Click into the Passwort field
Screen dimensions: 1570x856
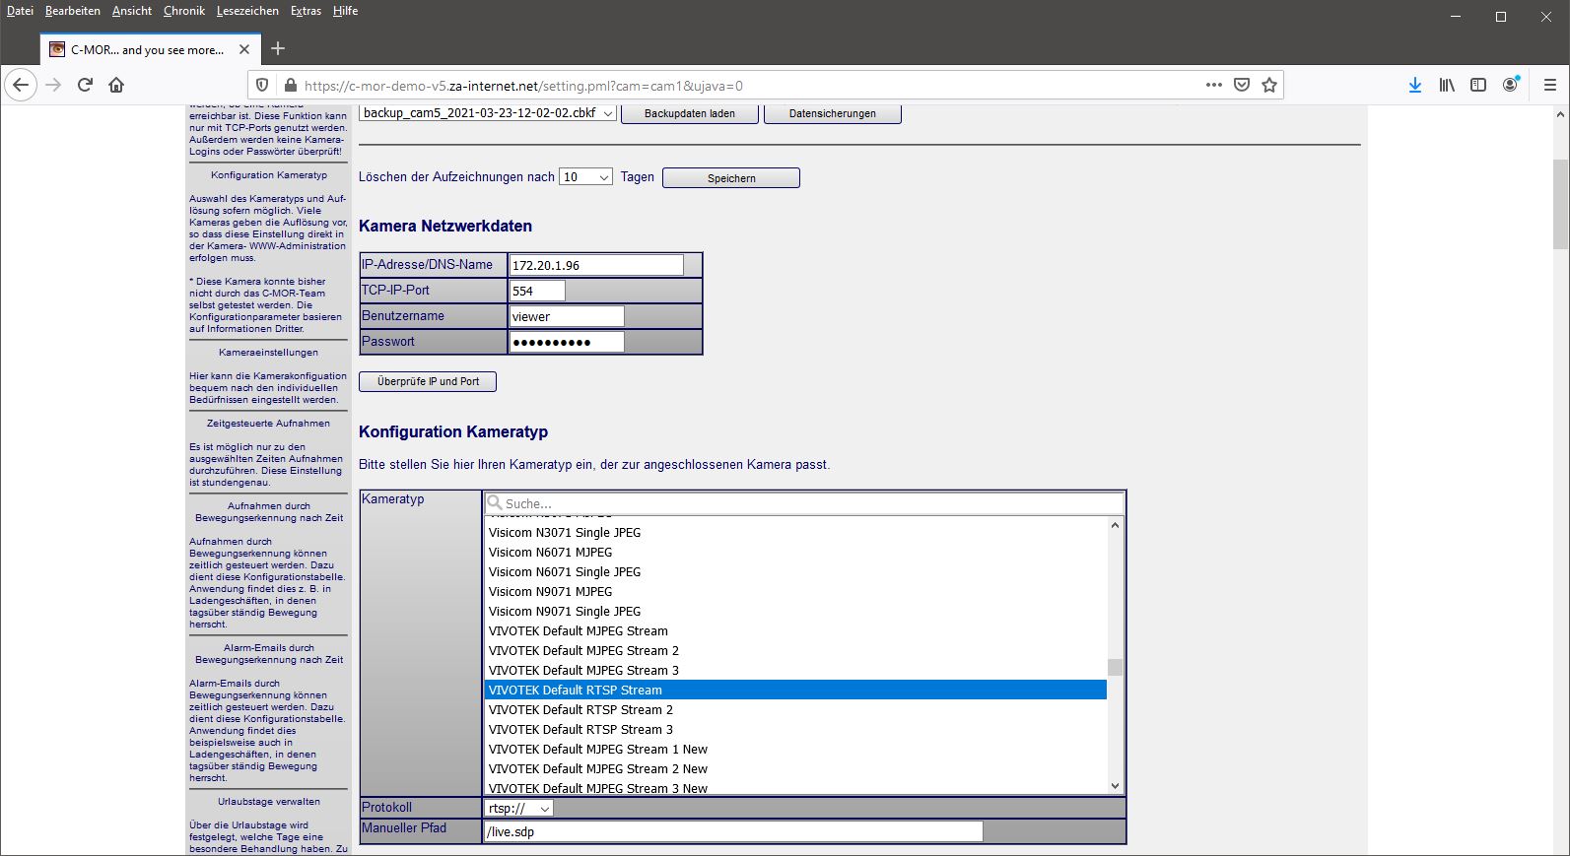coord(567,342)
